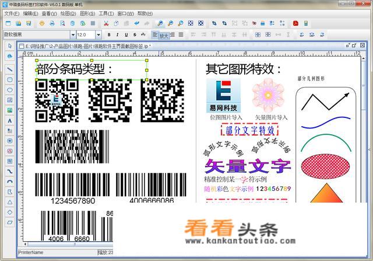The height and width of the screenshot is (261, 373).
Task: Select the parallelogram shape tool
Action: (10, 222)
